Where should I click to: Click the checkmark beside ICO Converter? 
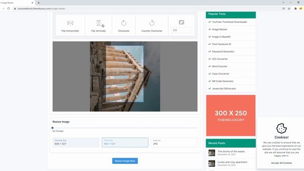(209, 59)
